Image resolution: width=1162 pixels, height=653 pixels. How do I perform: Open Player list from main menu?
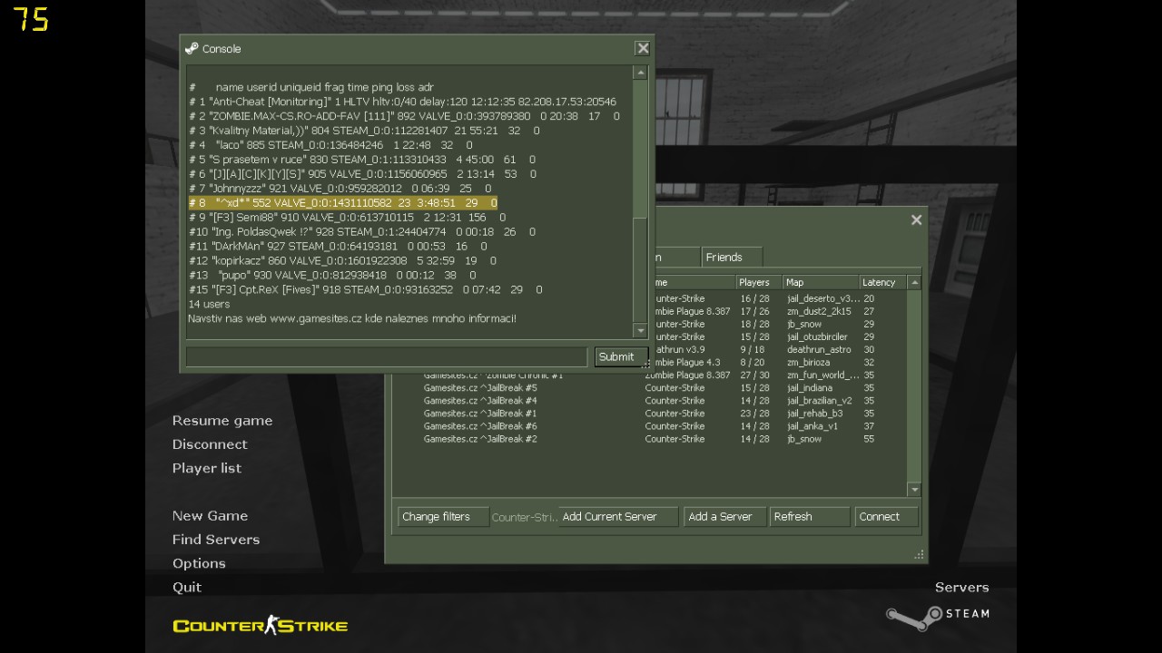tap(207, 468)
